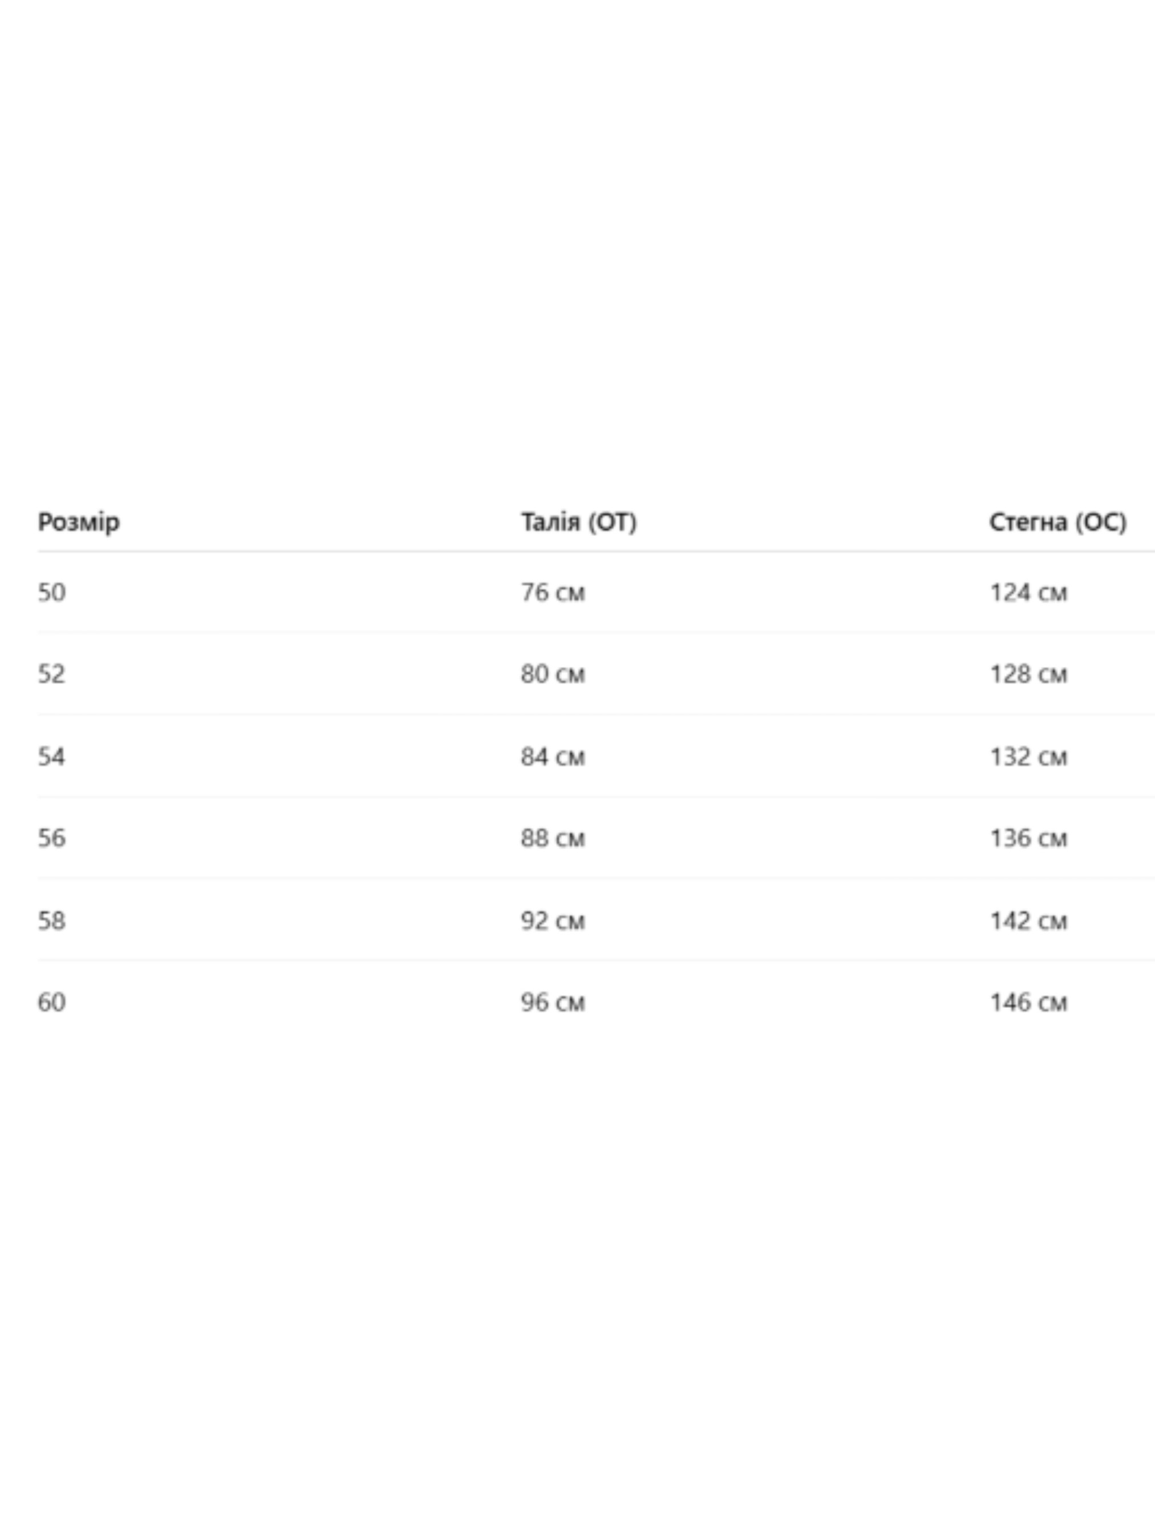This screenshot has height=1540, width=1155.
Task: Click the 92 см waist value
Action: (553, 921)
